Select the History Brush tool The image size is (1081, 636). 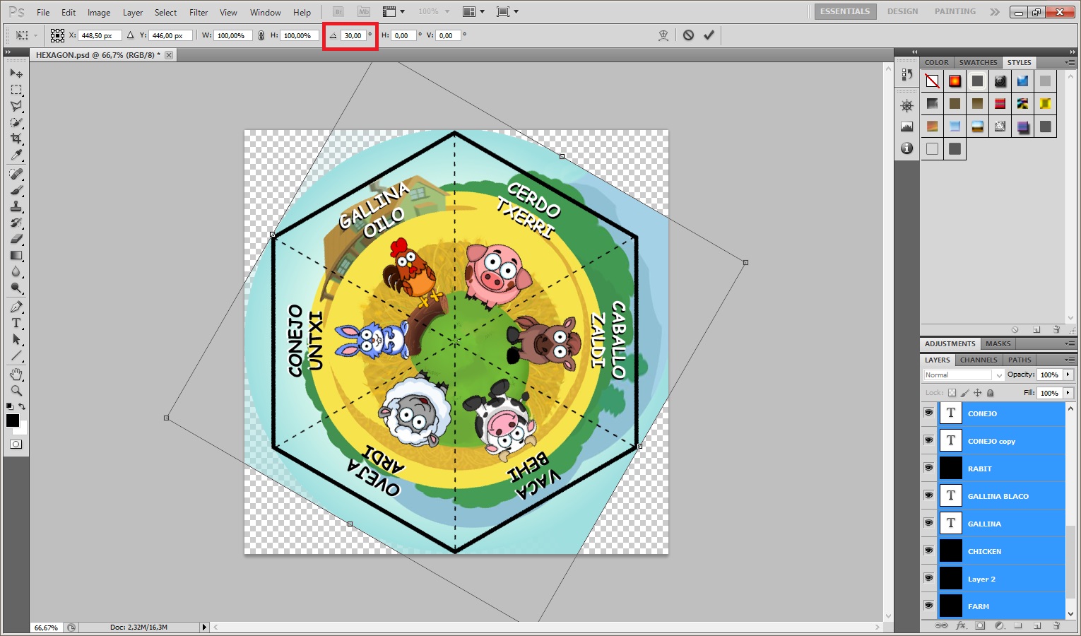16,223
